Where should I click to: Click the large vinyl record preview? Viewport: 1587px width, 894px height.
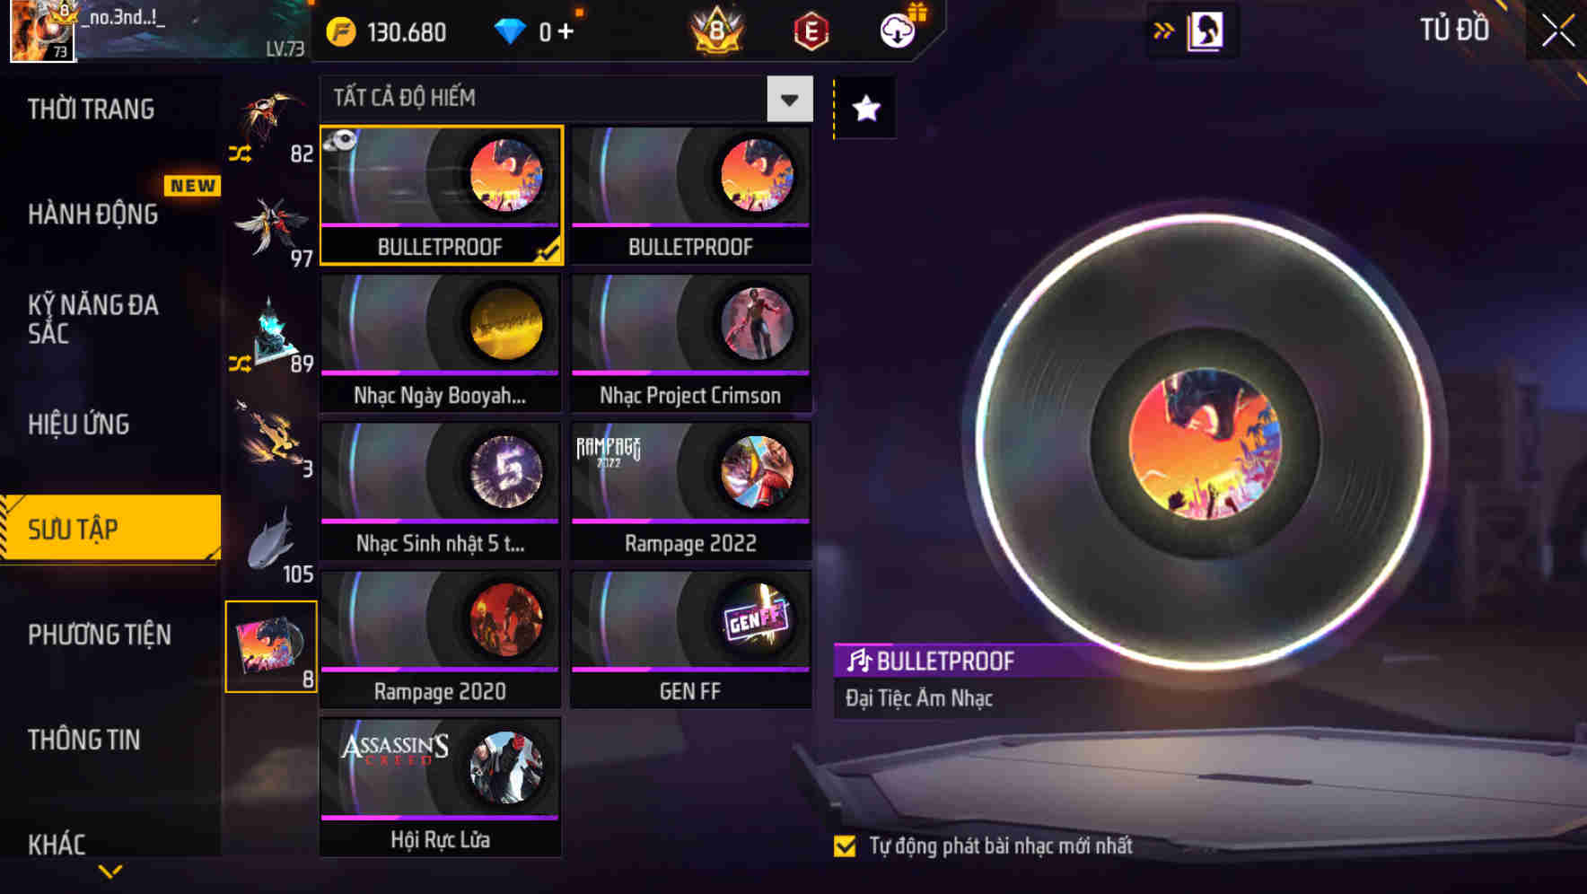1205,443
